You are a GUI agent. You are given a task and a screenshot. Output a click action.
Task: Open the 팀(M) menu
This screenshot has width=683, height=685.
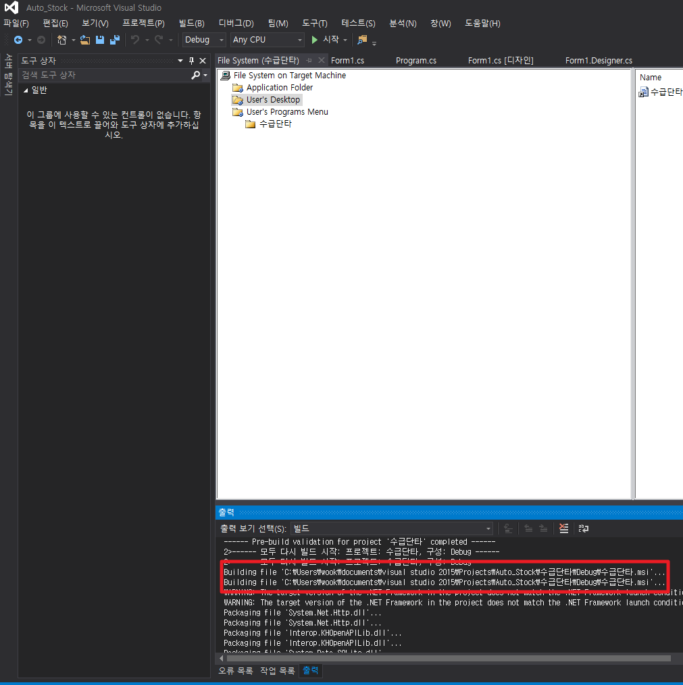pos(278,24)
